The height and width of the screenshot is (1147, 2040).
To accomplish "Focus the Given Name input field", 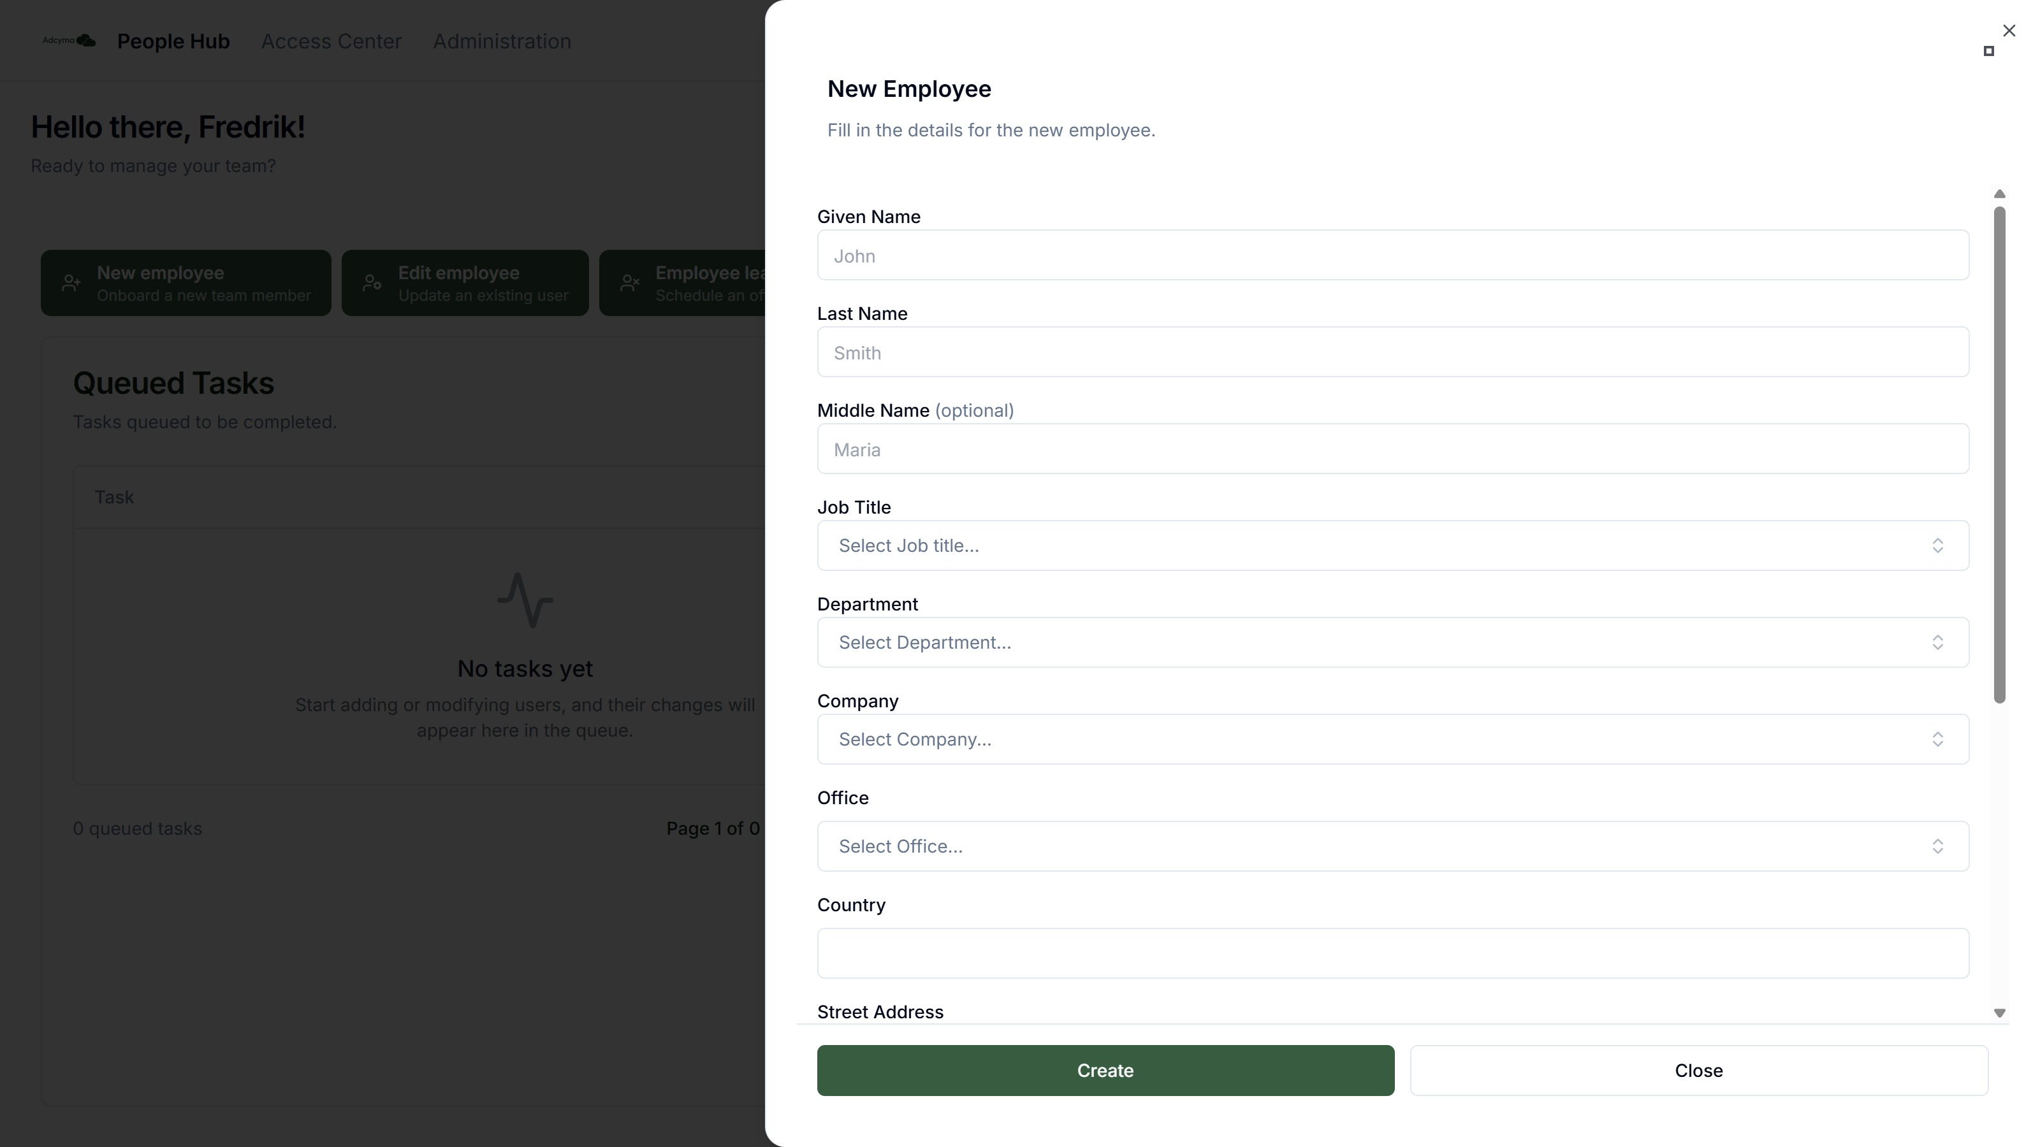I will tap(1393, 255).
